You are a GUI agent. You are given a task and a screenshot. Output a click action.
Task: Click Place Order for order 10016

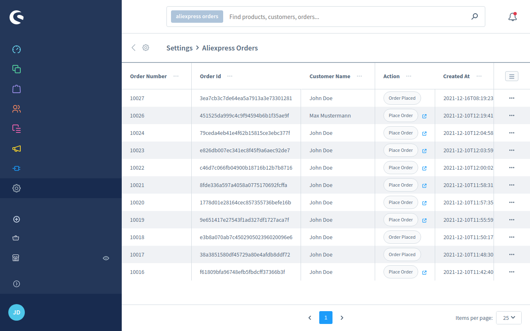(x=401, y=272)
